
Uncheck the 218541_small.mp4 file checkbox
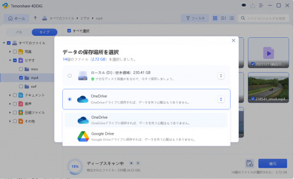pyautogui.click(x=253, y=99)
